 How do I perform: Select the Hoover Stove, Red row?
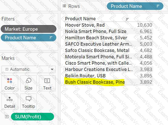pos(108,25)
